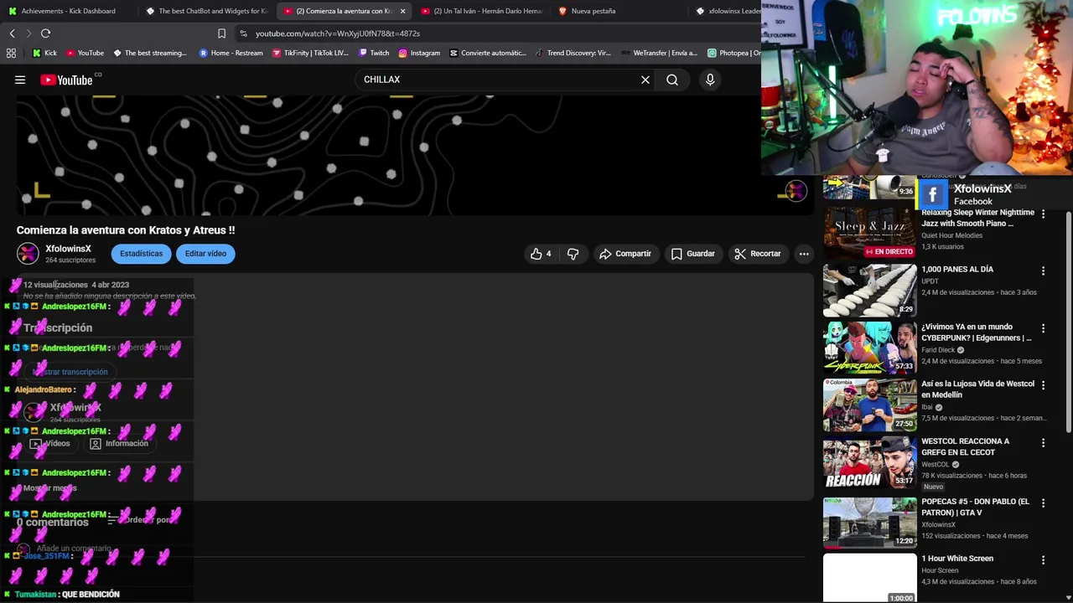Open POPECAS #5 - DON PABLO thumbnail

pos(869,522)
